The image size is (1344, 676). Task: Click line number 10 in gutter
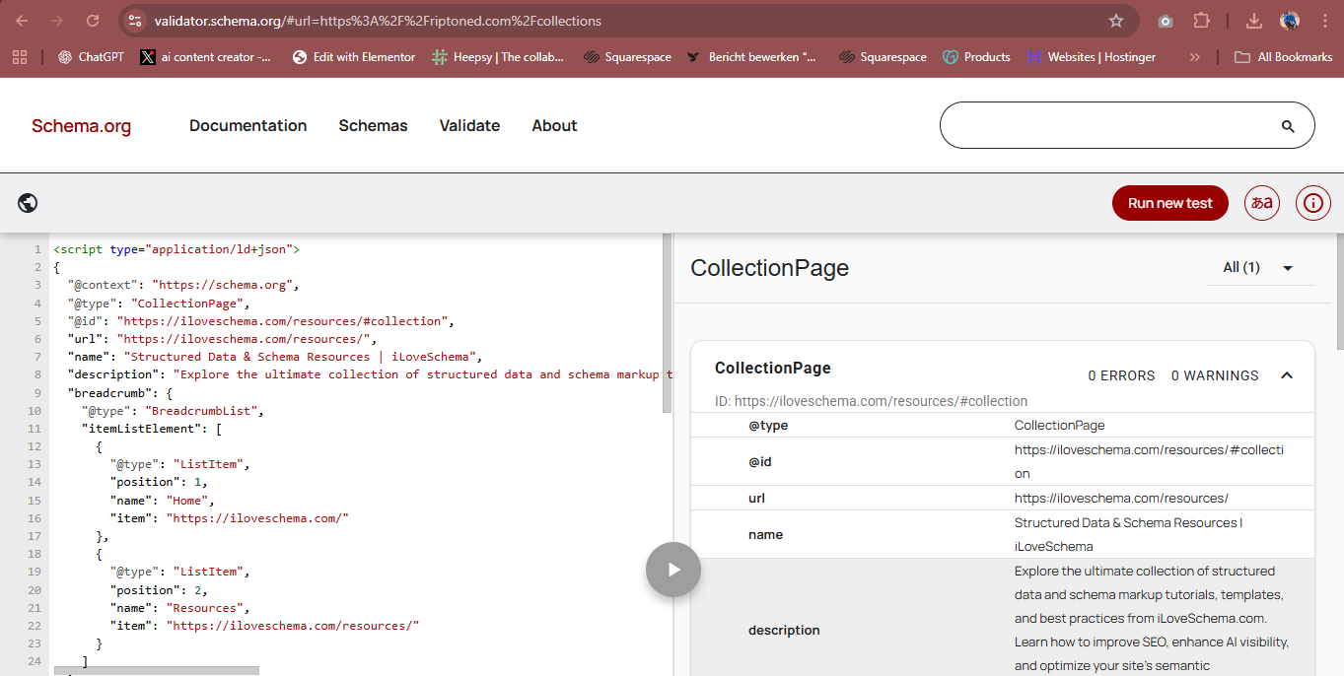[x=35, y=410]
